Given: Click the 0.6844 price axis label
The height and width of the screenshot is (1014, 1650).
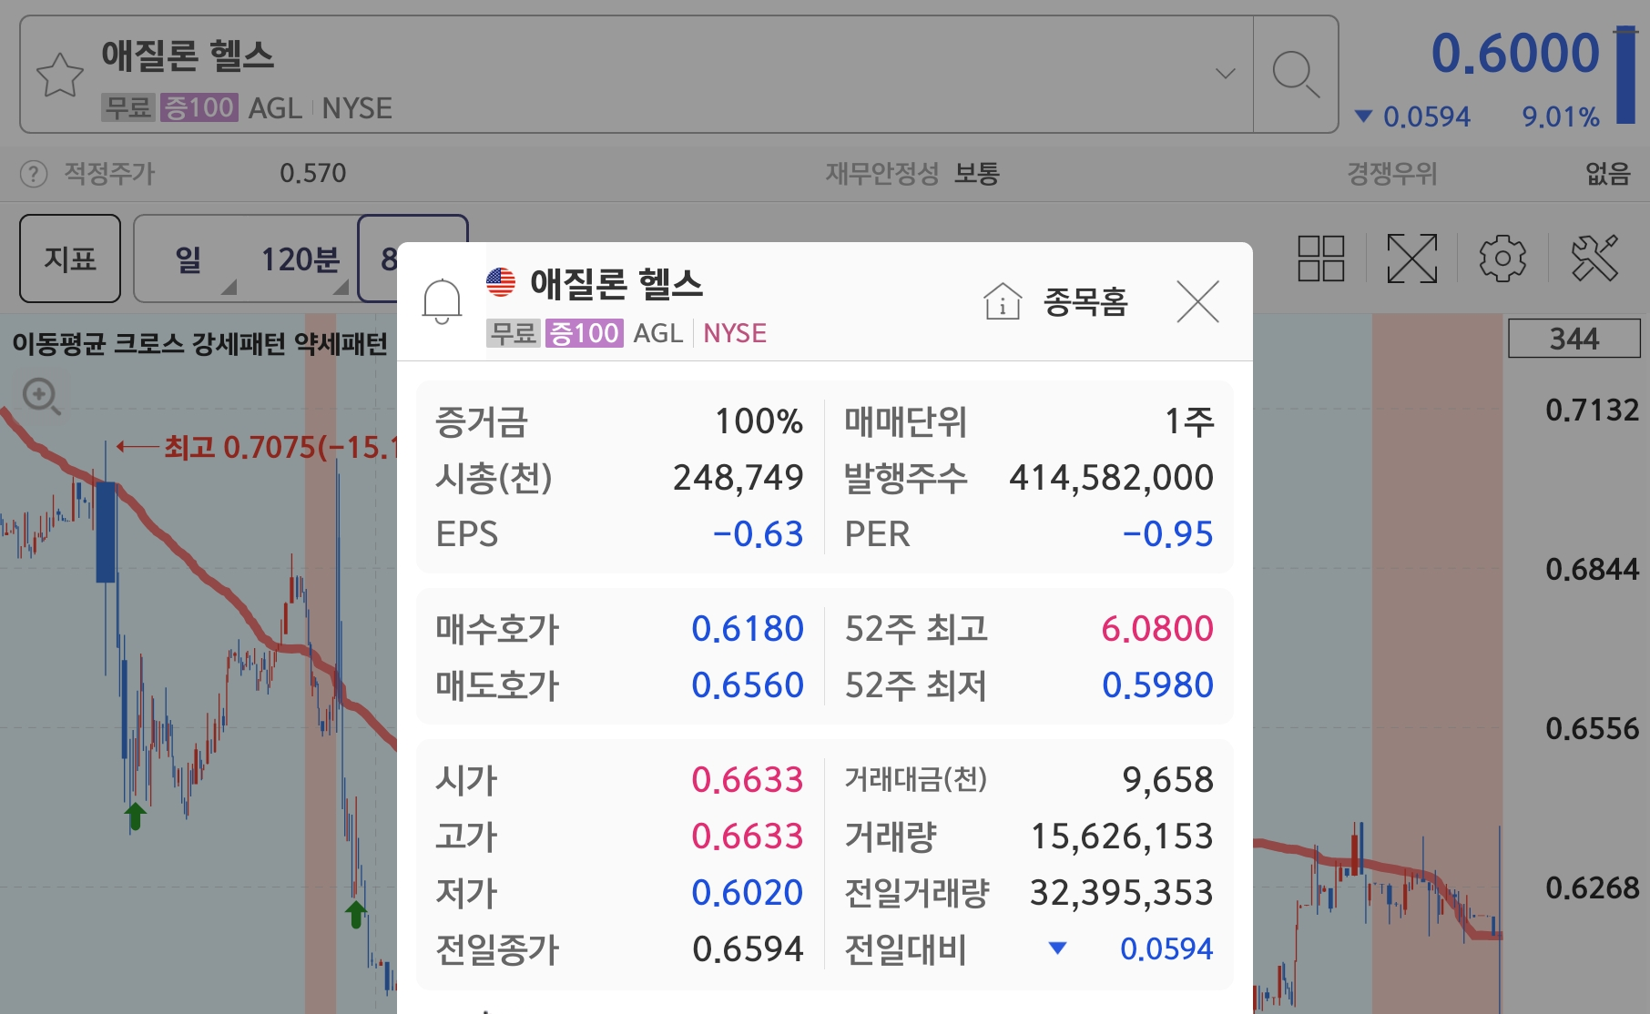Looking at the screenshot, I should coord(1592,570).
